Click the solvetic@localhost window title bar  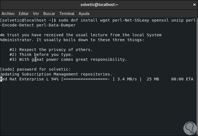99,5
